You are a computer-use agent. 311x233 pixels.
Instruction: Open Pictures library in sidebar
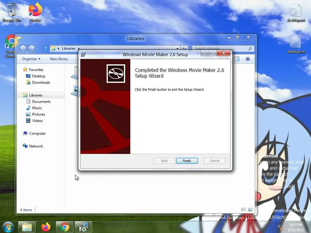pyautogui.click(x=39, y=114)
